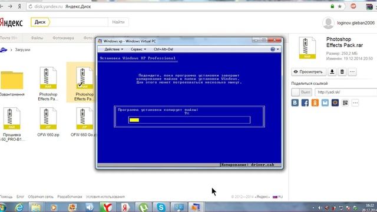Open the Помощь footer link

coord(6,197)
